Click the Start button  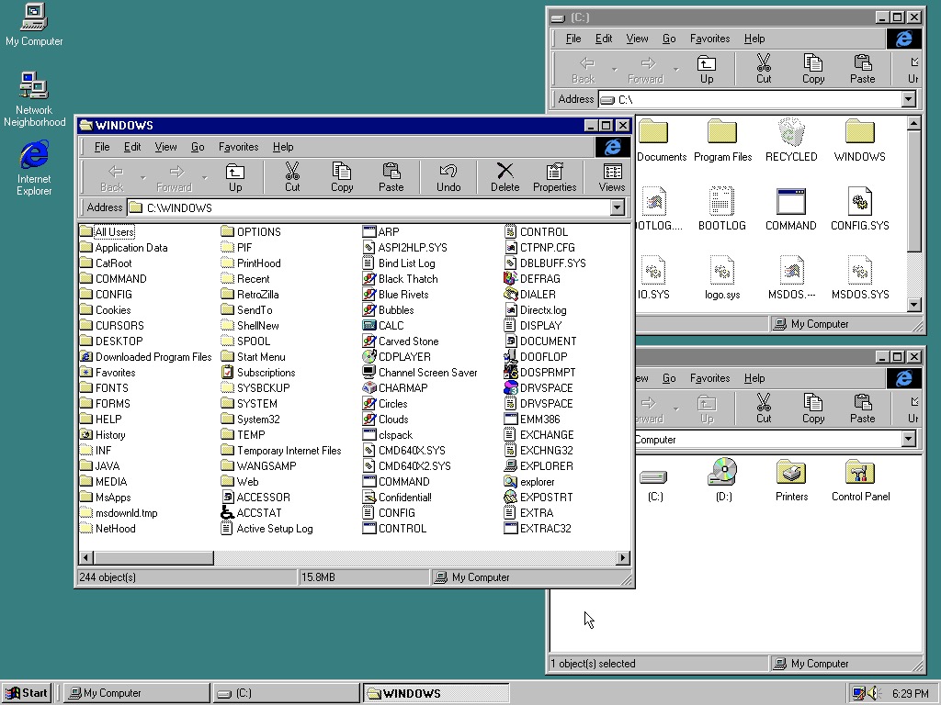click(x=27, y=693)
